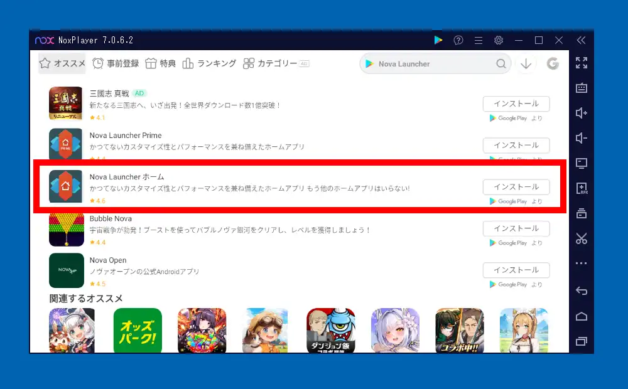This screenshot has height=389, width=628.
Task: Open the Nova Launcher ホーム title
Action: click(127, 177)
